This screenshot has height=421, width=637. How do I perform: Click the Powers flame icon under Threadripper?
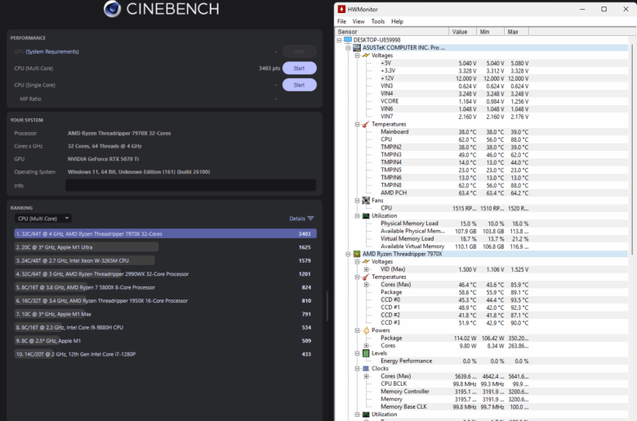point(365,330)
